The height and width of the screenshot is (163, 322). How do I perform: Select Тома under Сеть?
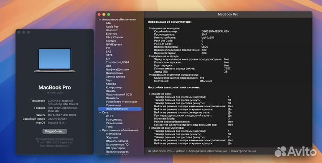[x=109, y=127]
